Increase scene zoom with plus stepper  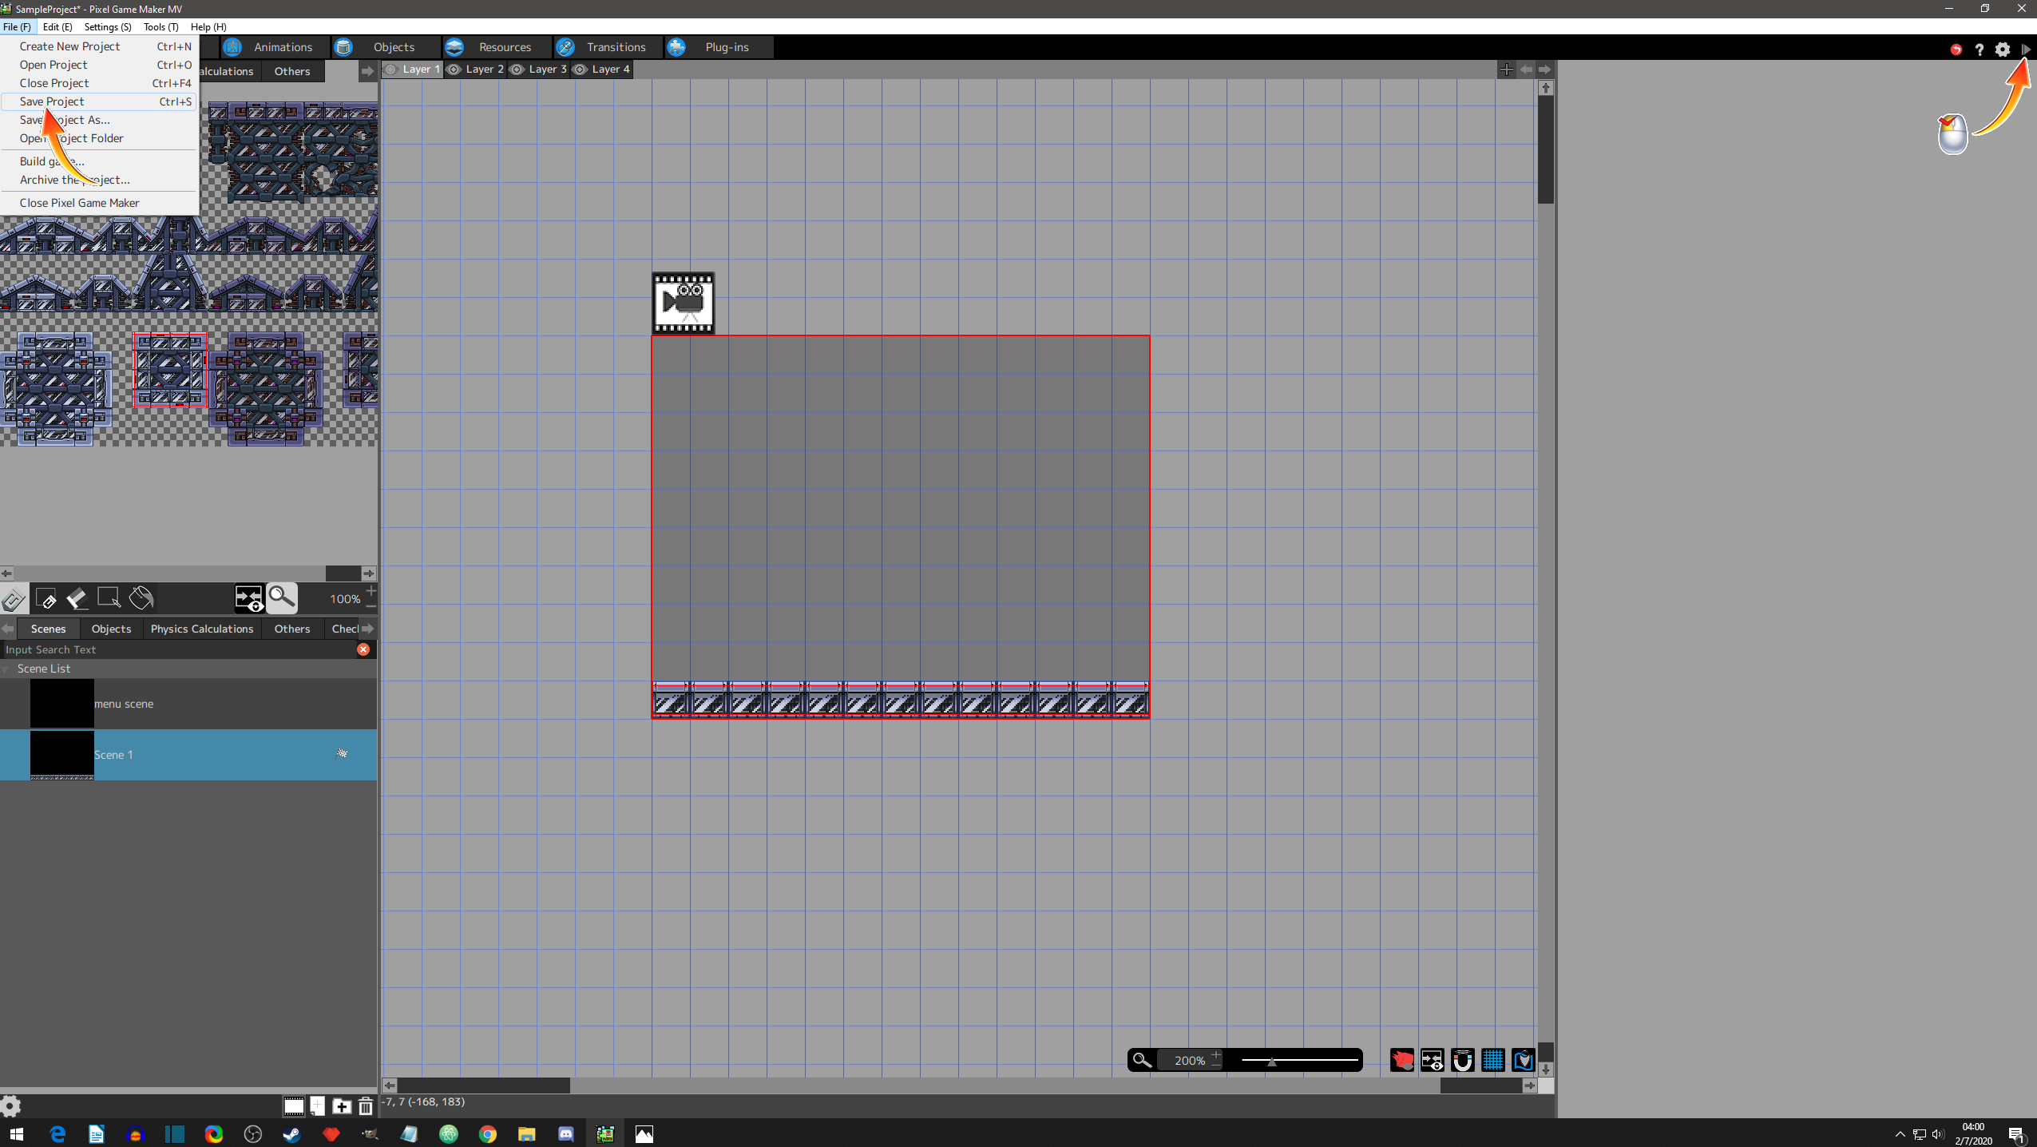(1215, 1054)
